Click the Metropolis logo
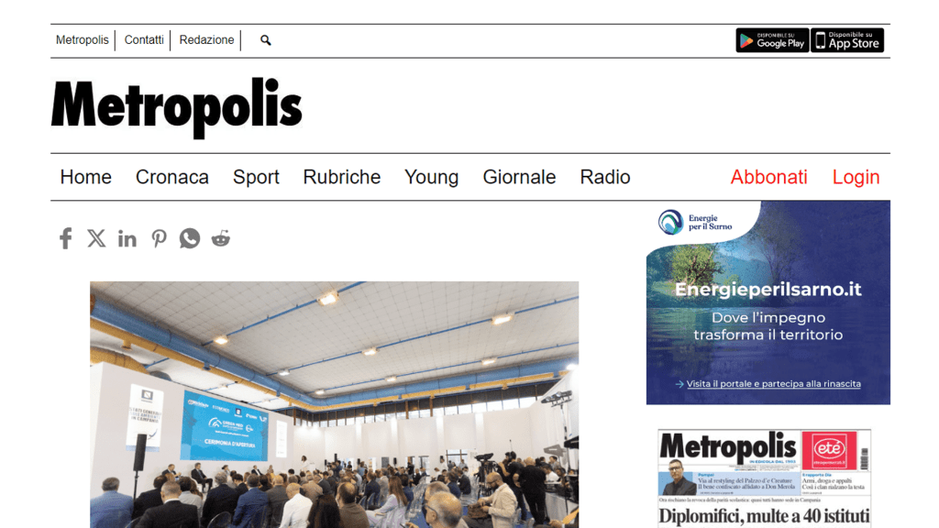 (177, 107)
